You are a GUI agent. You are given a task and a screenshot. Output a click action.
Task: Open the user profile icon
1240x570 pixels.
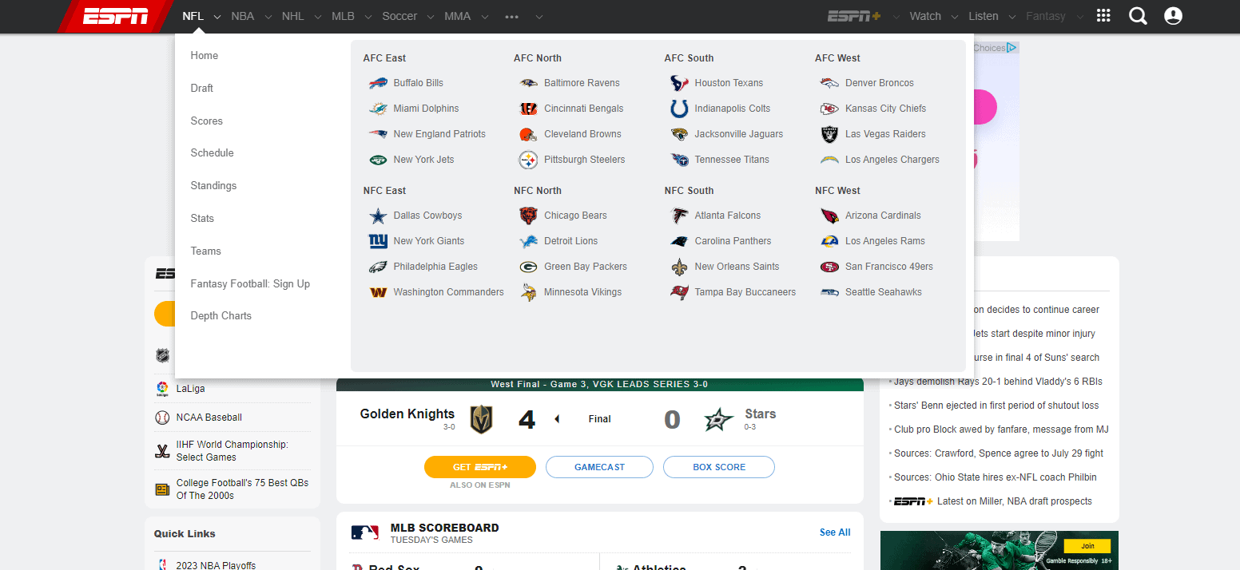[x=1173, y=16]
